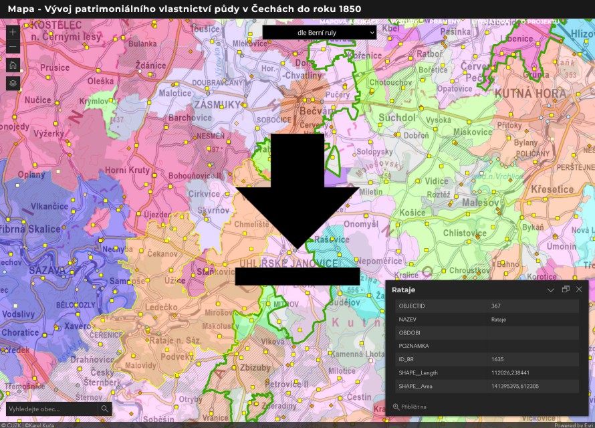This screenshot has width=595, height=428.
Task: Click the 'Powered by Esri' attribution link
Action: (574, 425)
